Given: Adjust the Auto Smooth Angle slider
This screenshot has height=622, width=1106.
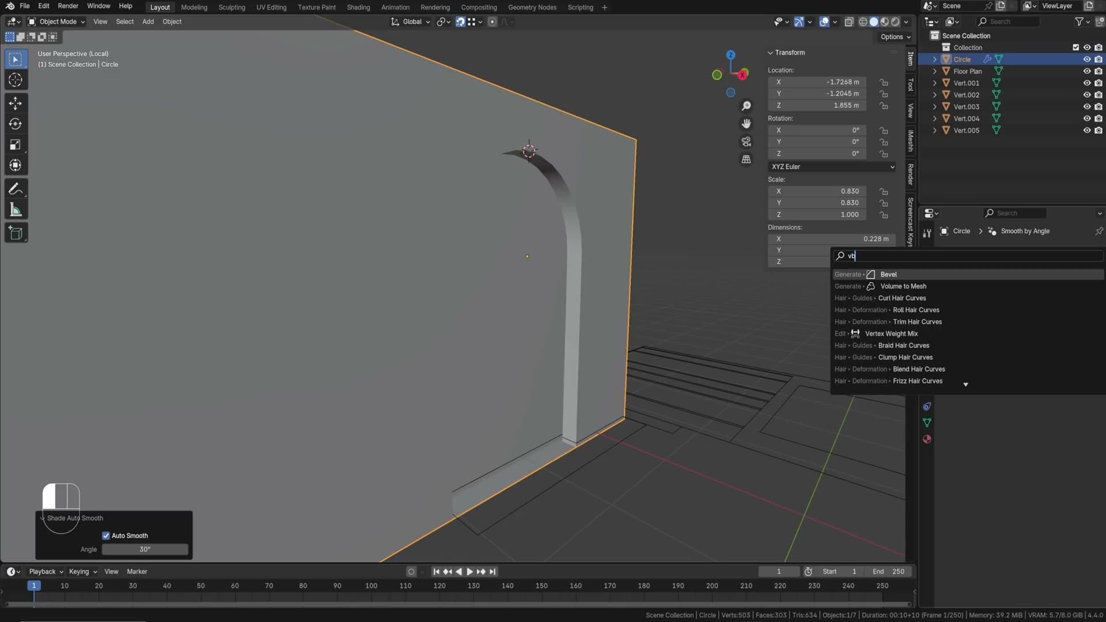Looking at the screenshot, I should pyautogui.click(x=145, y=549).
